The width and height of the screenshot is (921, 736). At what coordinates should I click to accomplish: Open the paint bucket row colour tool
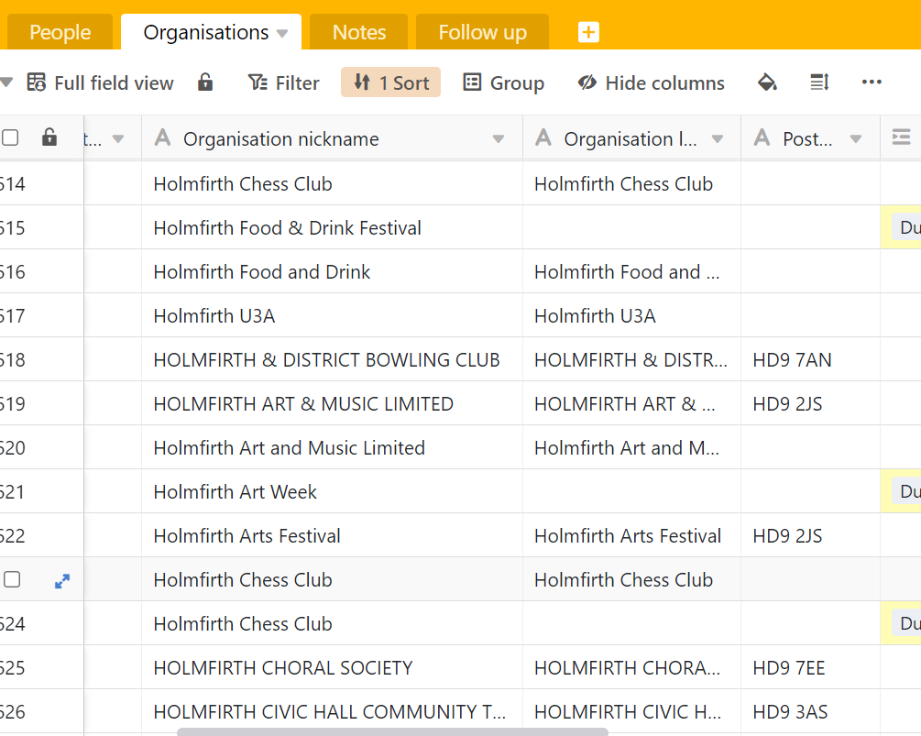pos(767,82)
